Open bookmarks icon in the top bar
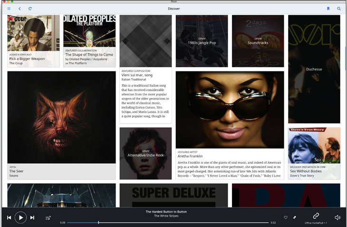The image size is (347, 227). [328, 9]
